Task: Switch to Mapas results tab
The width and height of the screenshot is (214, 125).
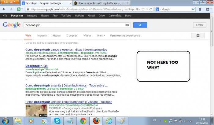Action: (57, 35)
